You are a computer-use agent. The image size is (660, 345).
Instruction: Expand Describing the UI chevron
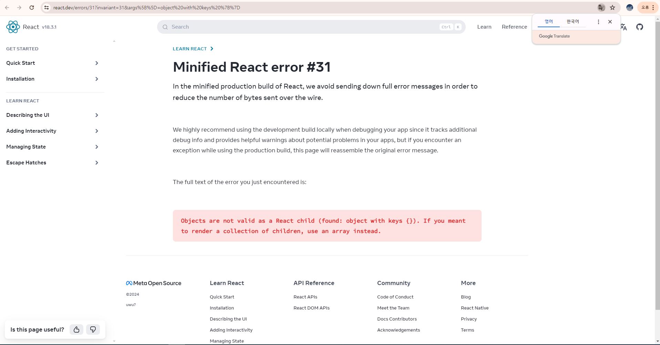coord(97,115)
